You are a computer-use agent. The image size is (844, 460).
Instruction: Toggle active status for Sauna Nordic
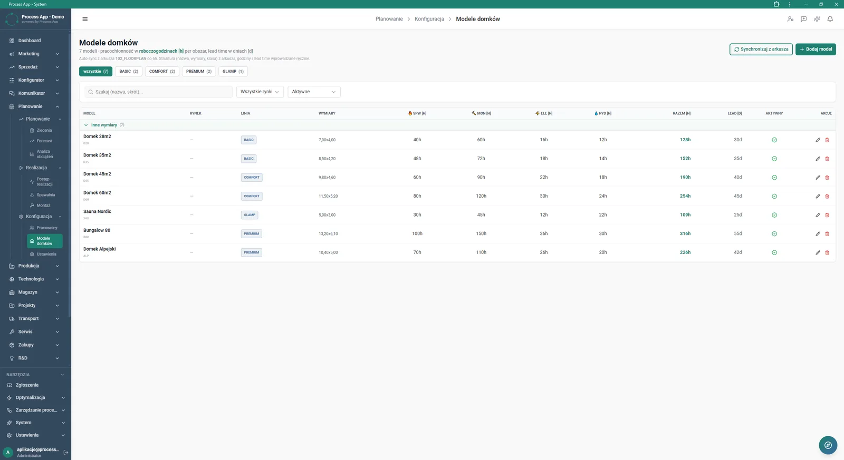point(774,215)
